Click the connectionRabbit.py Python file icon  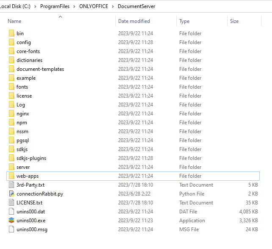[x=11, y=193]
